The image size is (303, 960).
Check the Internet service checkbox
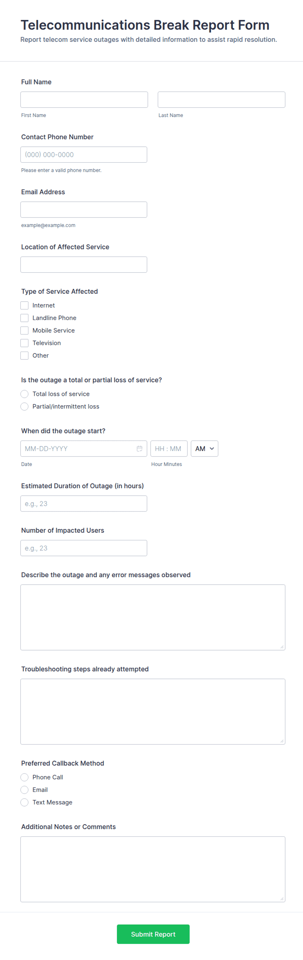click(x=24, y=306)
